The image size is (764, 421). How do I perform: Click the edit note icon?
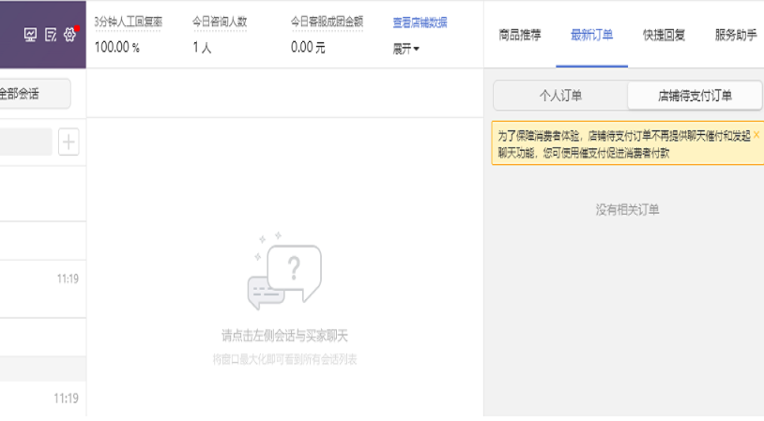pyautogui.click(x=51, y=35)
